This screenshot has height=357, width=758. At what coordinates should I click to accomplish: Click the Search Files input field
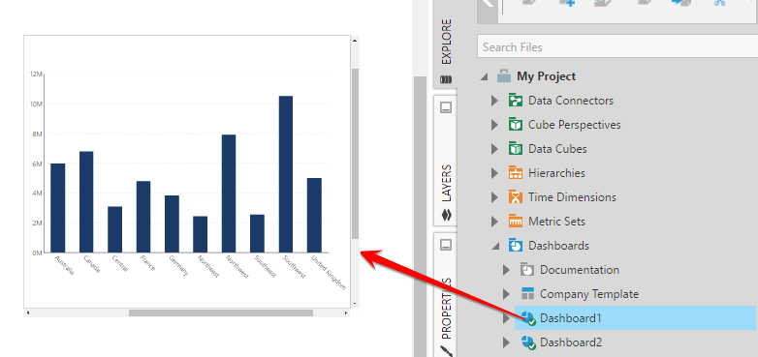[617, 46]
